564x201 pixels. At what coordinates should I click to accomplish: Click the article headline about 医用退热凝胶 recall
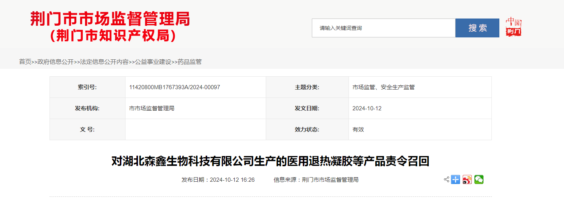270,161
